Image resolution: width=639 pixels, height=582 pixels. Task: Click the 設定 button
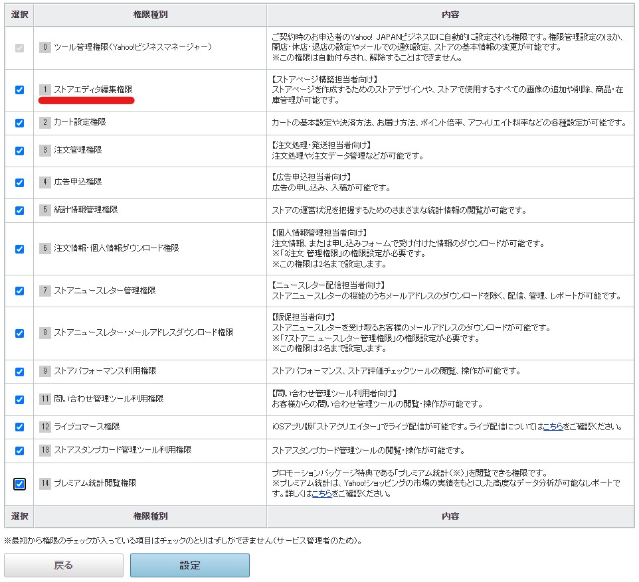pos(190,565)
